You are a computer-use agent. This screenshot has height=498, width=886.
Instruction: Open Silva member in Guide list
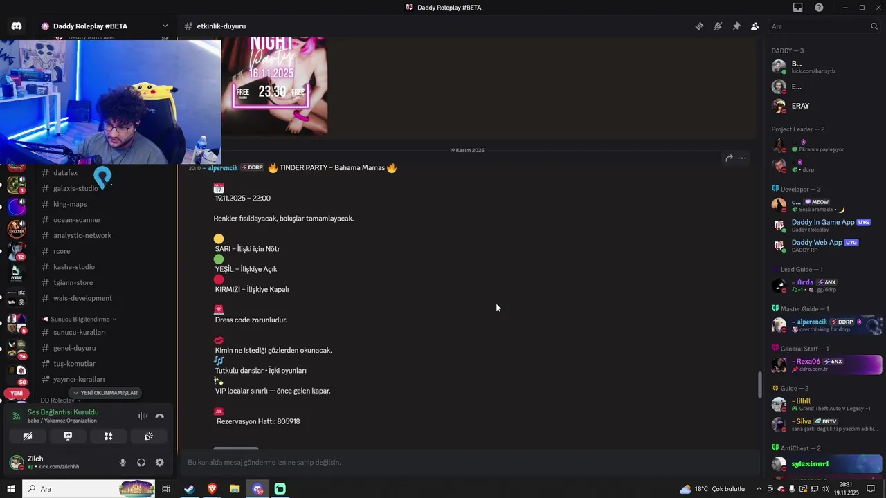pyautogui.click(x=826, y=424)
